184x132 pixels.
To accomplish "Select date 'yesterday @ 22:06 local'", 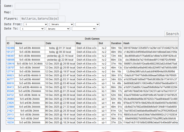I will (60, 60).
